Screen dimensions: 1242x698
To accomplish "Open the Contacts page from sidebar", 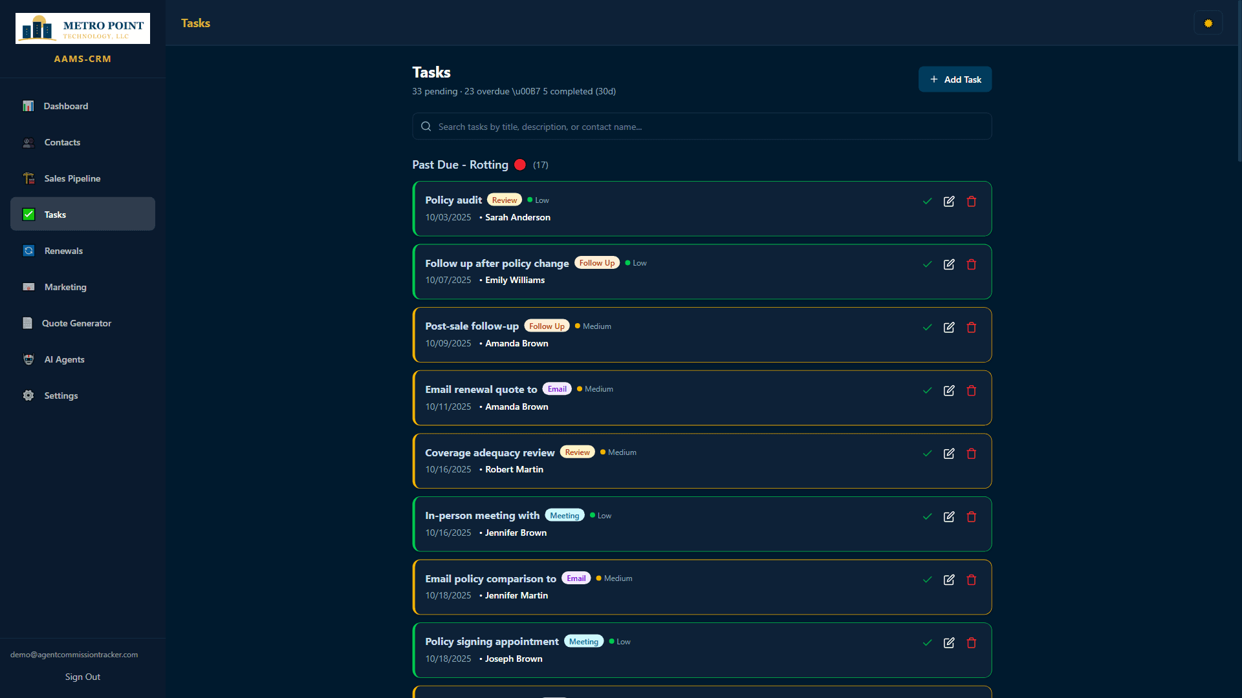I will tap(62, 142).
